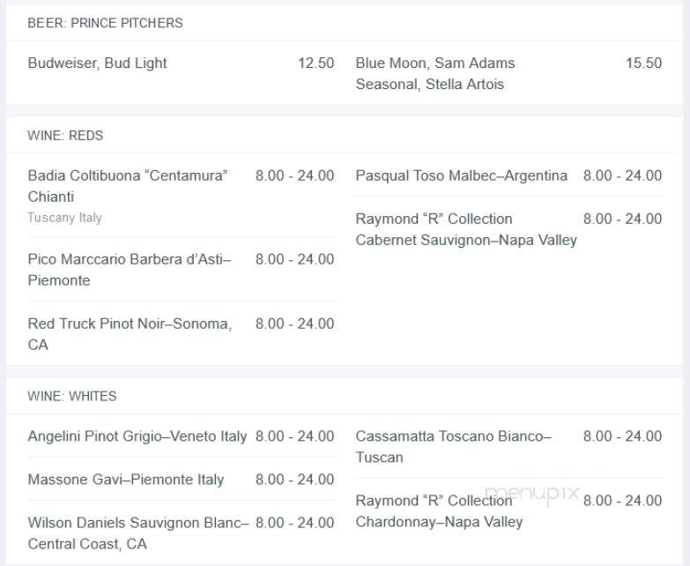
Task: Click the 15.50 pitcher price
Action: 644,63
